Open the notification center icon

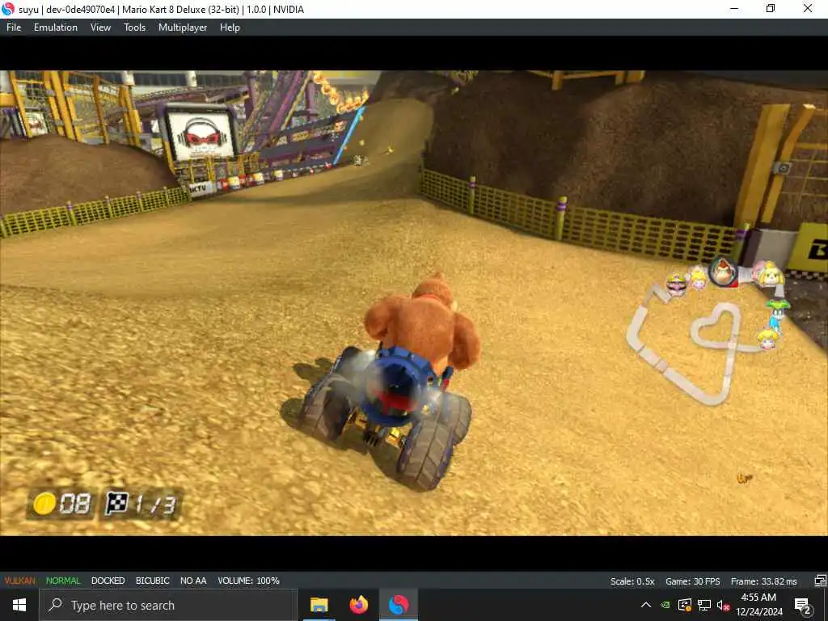[803, 606]
